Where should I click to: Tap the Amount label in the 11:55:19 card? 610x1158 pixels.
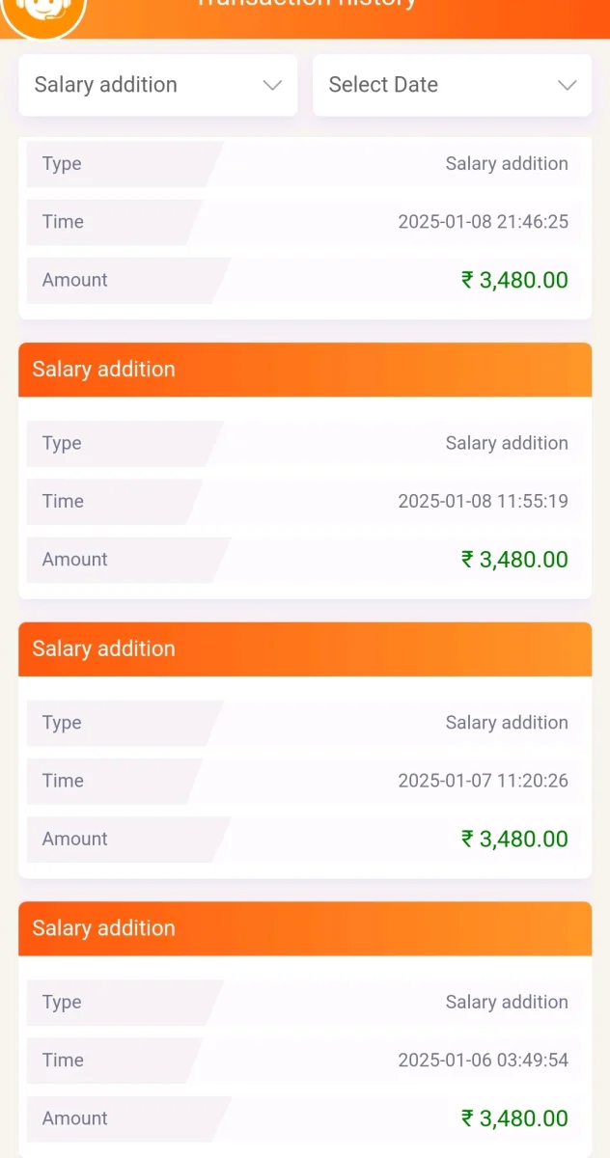pos(74,560)
